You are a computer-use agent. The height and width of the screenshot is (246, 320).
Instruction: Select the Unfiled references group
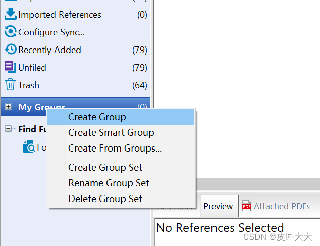[x=32, y=68]
